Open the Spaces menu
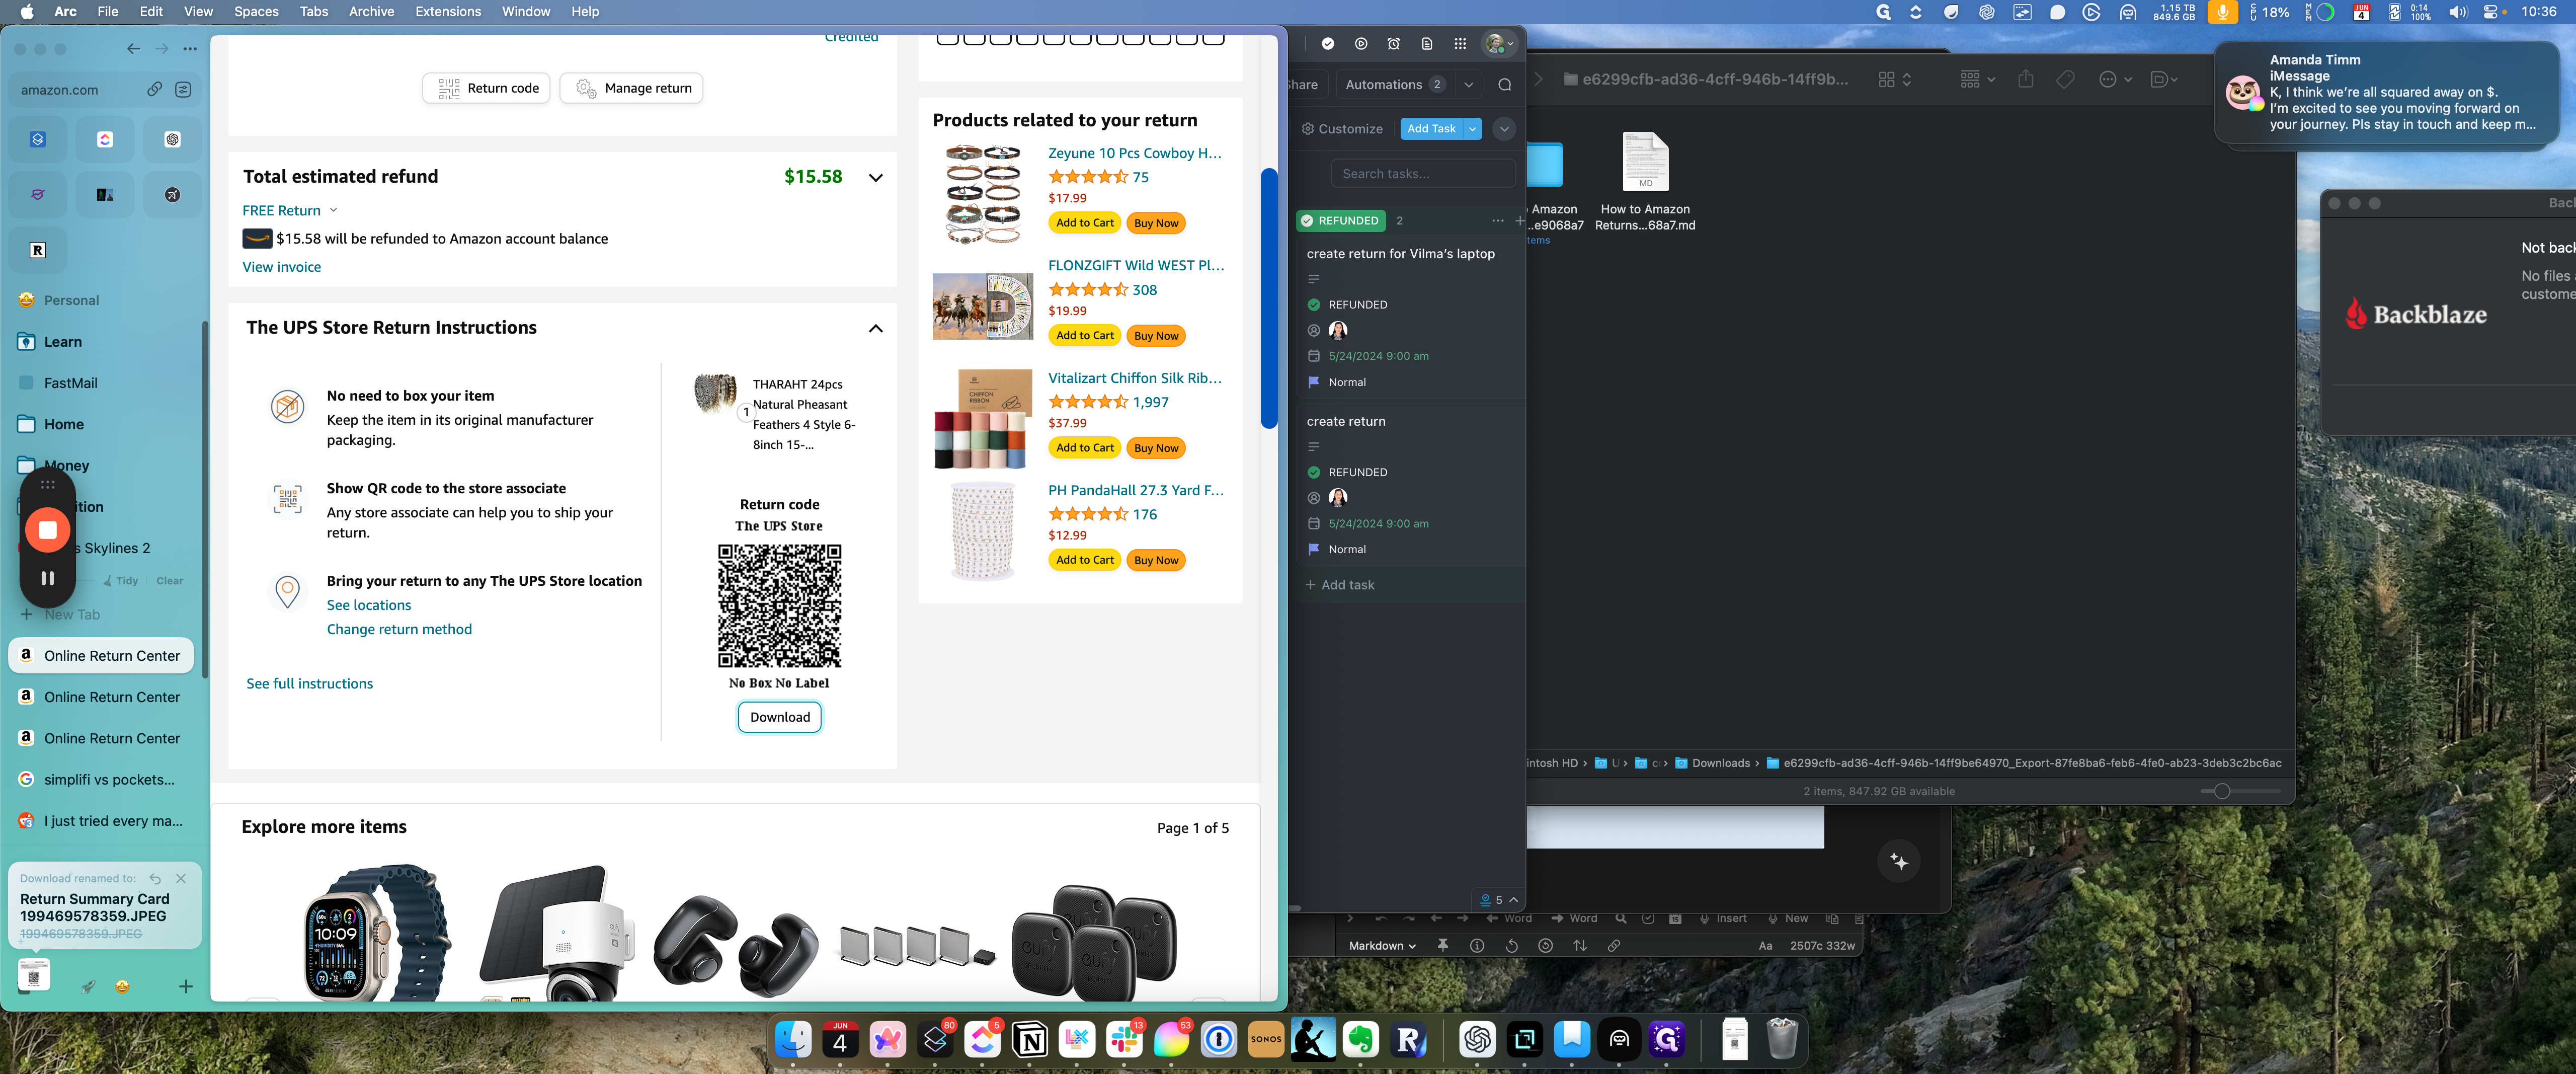This screenshot has width=2576, height=1074. click(x=256, y=11)
